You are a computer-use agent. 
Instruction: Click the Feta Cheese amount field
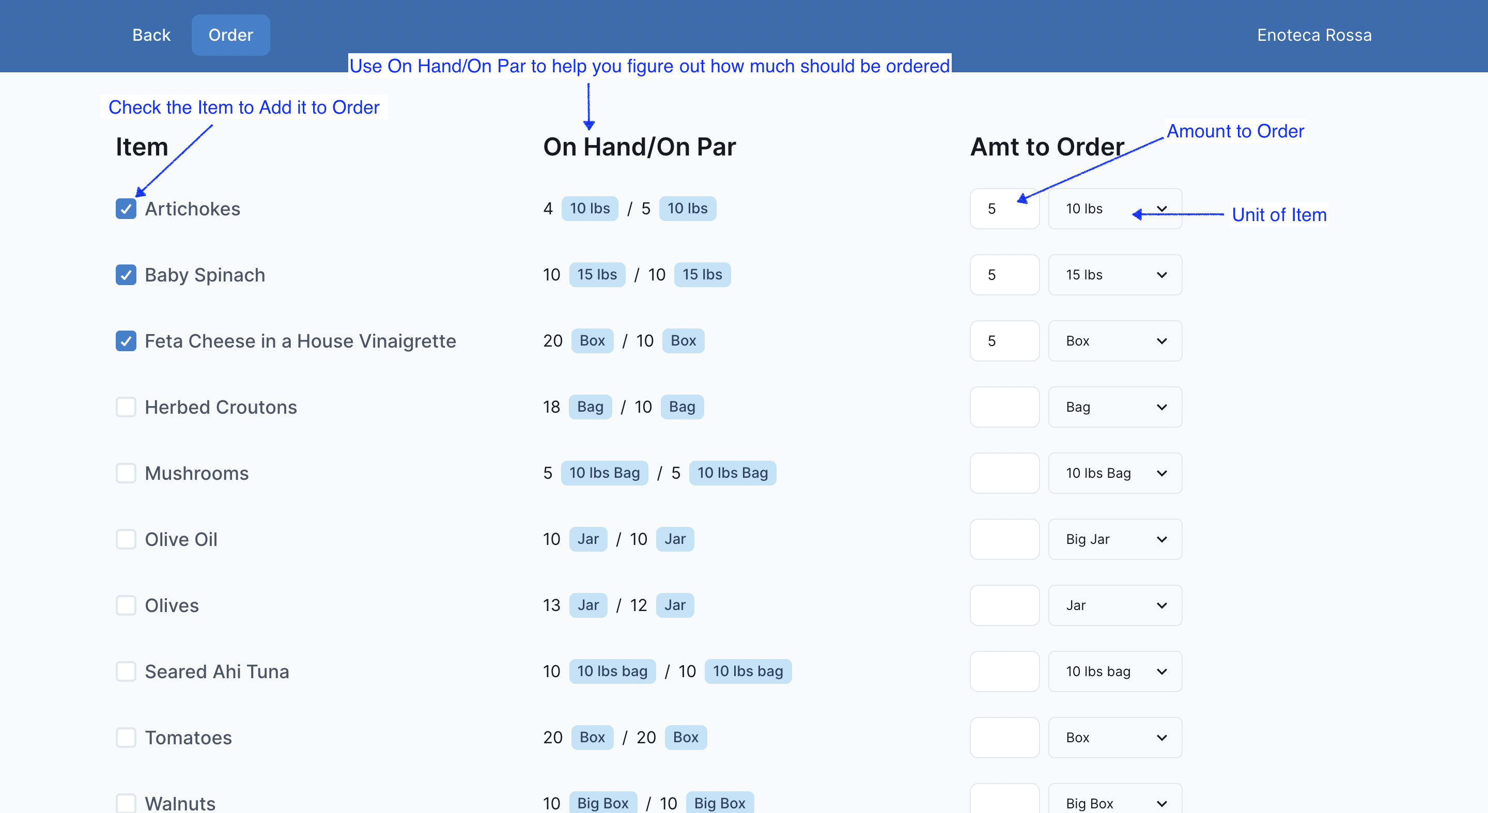pos(1004,341)
